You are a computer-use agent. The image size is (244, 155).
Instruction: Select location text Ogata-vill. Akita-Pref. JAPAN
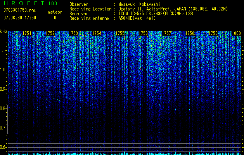pyautogui.click(x=152, y=9)
